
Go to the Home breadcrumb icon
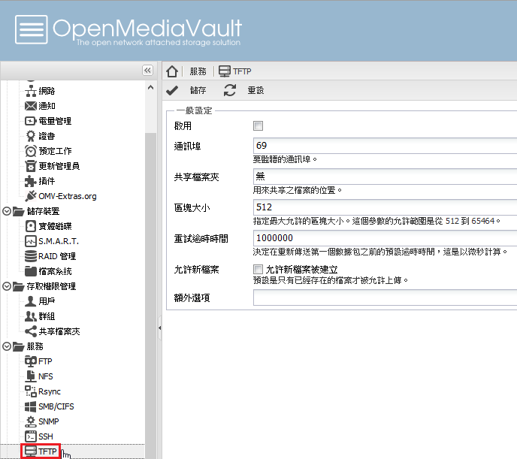click(x=172, y=71)
